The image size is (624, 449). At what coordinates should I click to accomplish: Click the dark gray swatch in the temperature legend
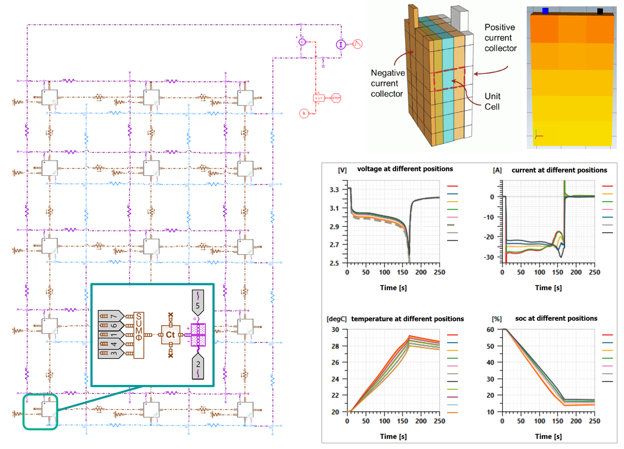pos(452,382)
